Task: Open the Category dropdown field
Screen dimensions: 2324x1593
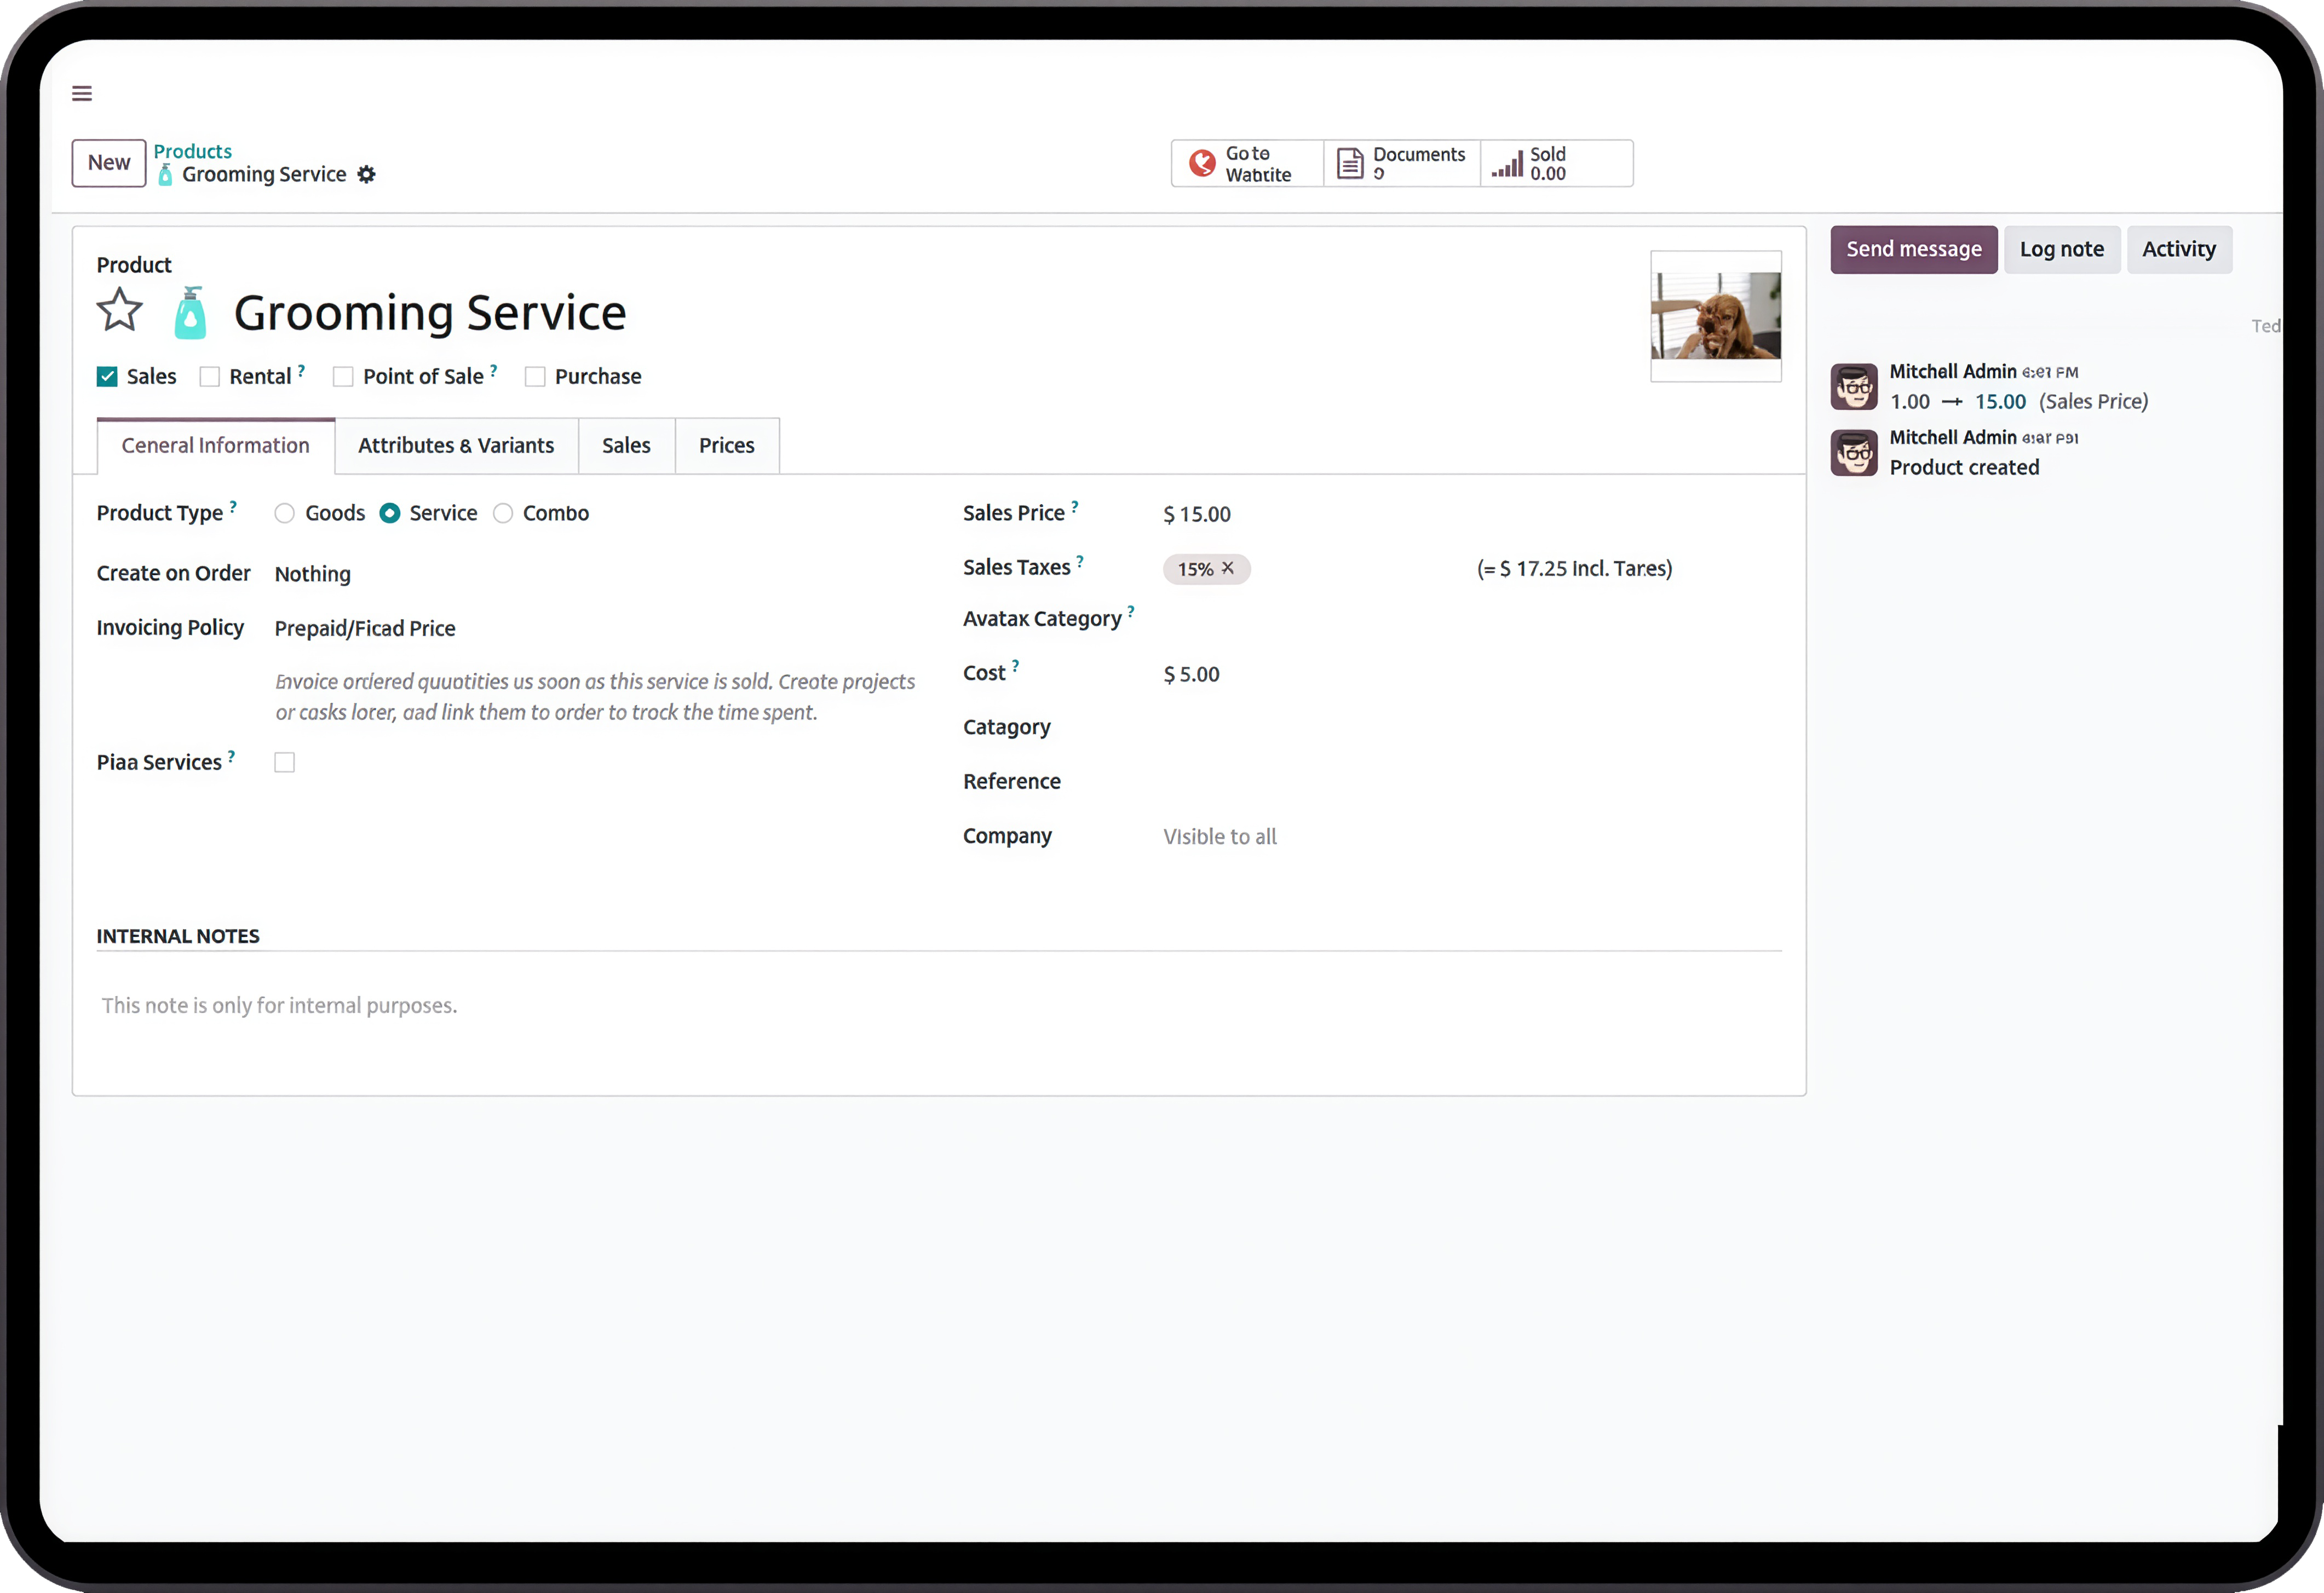Action: tap(1471, 728)
